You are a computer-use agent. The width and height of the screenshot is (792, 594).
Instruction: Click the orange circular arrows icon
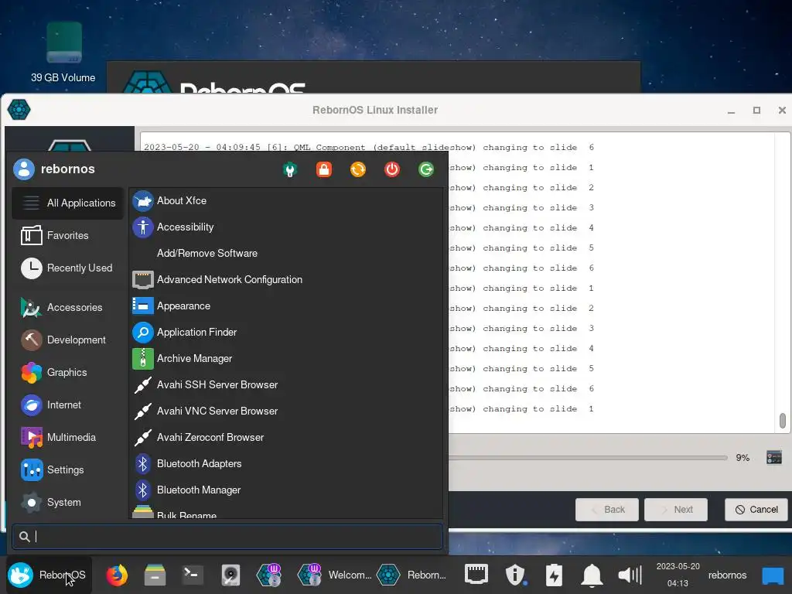tap(357, 169)
